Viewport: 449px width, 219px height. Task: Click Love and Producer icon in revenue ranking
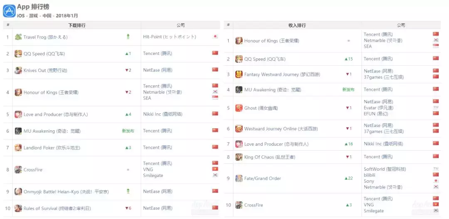click(x=239, y=144)
